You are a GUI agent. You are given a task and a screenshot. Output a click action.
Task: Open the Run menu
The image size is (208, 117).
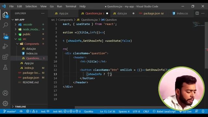(x=59, y=6)
